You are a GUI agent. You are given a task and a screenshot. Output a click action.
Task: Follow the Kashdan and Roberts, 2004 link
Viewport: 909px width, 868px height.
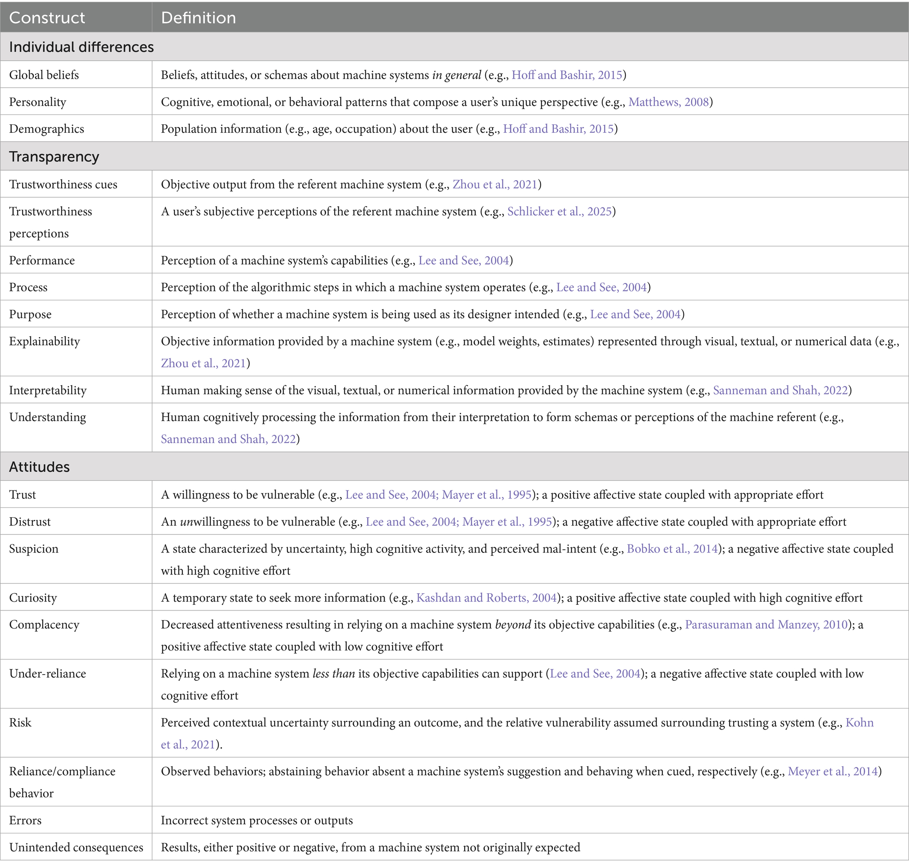[486, 598]
